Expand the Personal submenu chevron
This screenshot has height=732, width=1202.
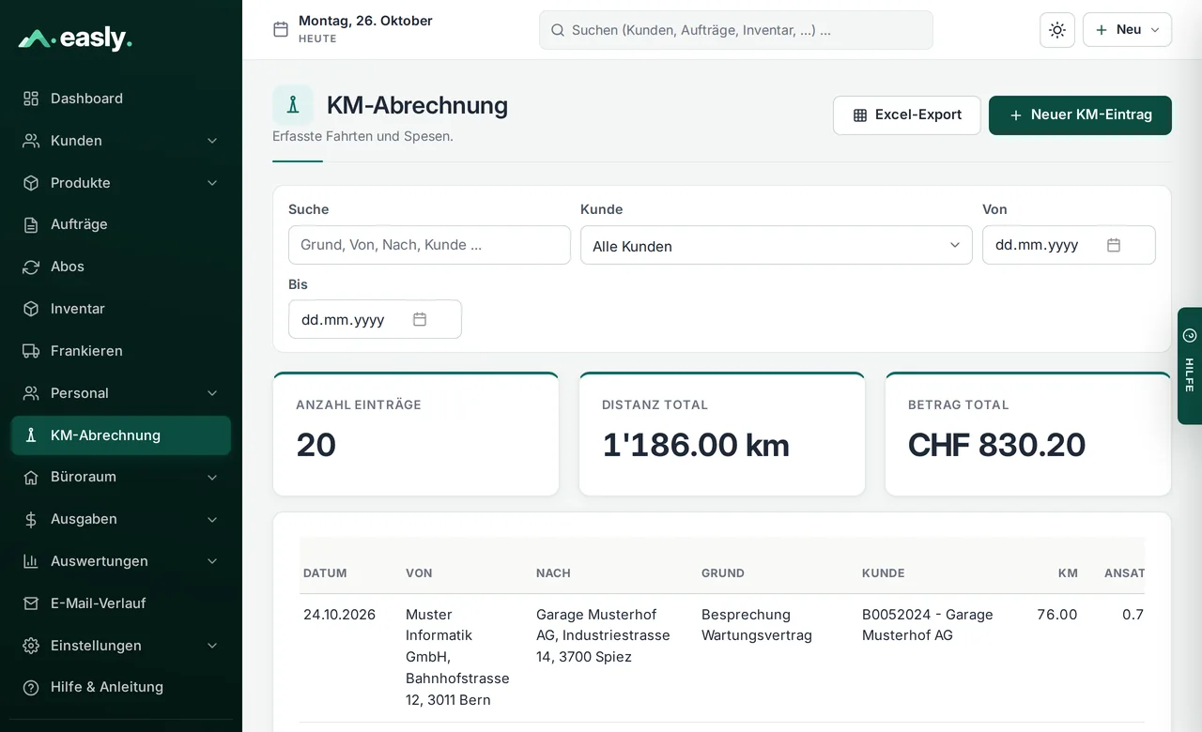click(212, 393)
